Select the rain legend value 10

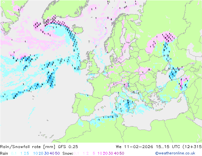click(35, 153)
